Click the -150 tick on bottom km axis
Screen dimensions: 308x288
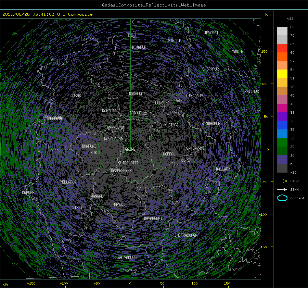coord(31,284)
